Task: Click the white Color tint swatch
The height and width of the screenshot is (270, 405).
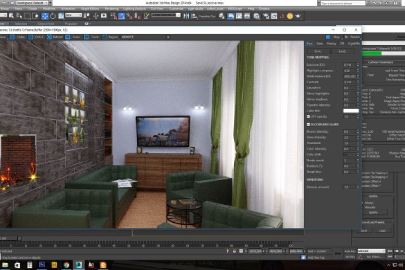Action: click(x=351, y=111)
